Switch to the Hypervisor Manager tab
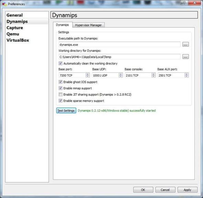This screenshot has height=198, width=203. pyautogui.click(x=88, y=25)
